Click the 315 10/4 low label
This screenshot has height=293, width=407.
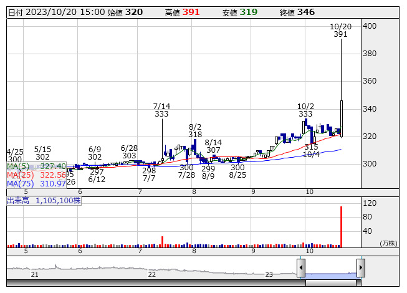(x=311, y=151)
